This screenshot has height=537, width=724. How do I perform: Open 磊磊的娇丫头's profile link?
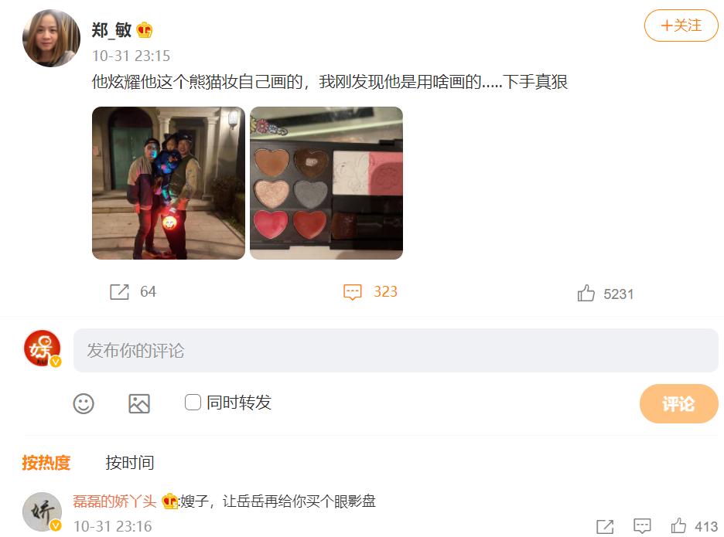(x=114, y=501)
